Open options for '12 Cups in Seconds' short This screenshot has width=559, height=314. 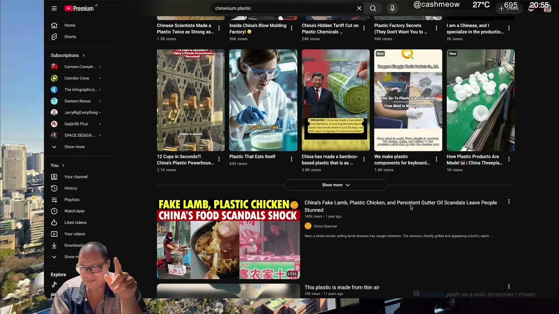219,160
